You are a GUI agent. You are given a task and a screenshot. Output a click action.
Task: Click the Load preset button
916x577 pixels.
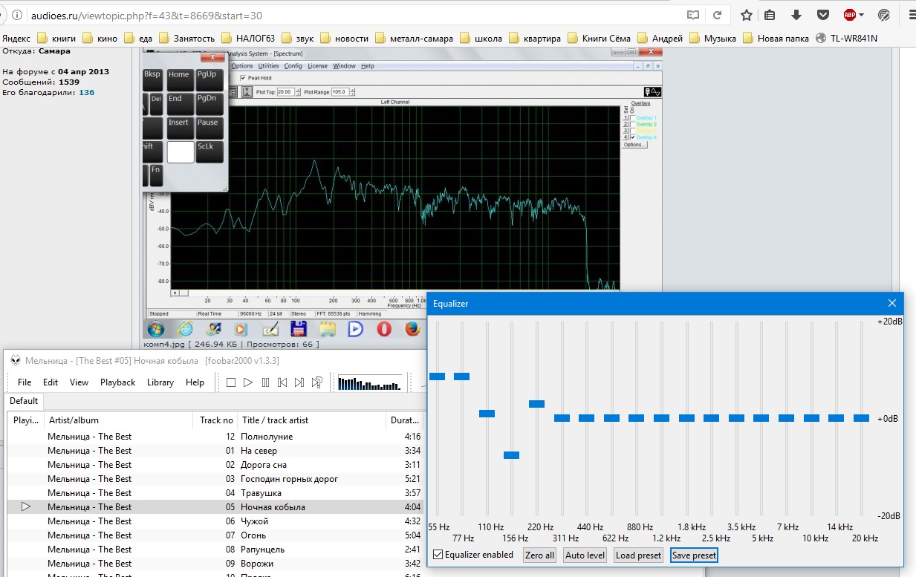coord(638,555)
